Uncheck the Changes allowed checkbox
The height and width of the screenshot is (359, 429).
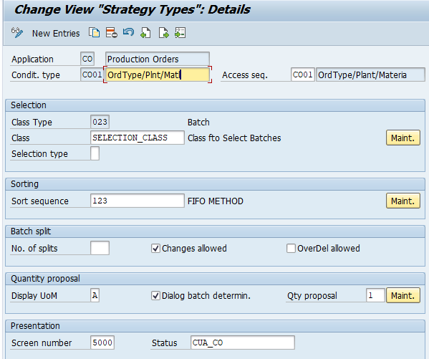coord(155,249)
